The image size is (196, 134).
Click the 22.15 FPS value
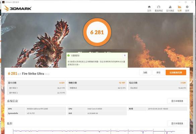click(x=61, y=93)
